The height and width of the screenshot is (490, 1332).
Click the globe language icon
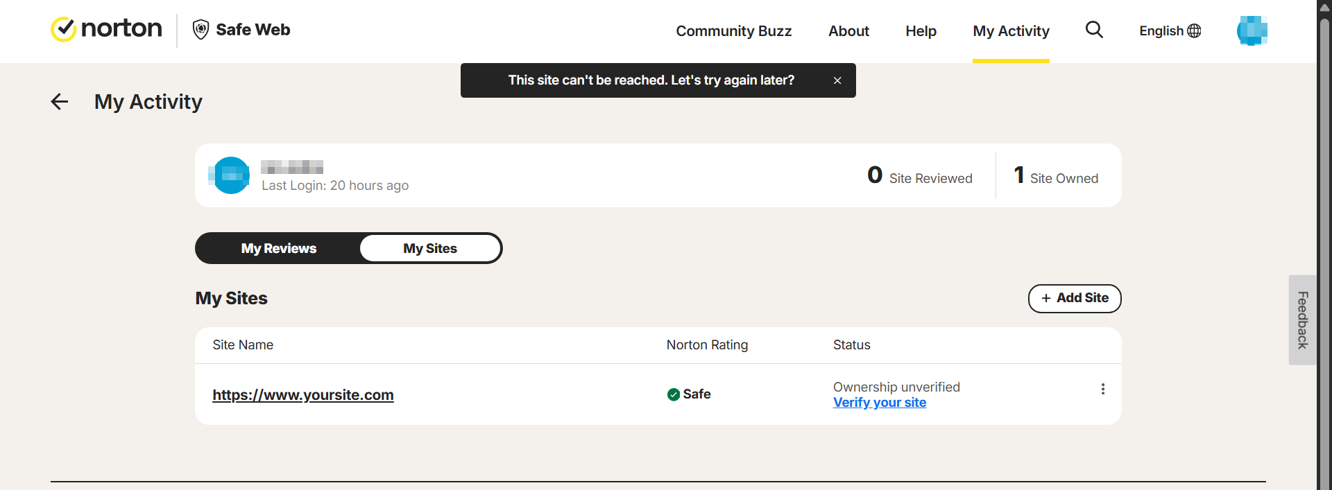click(x=1194, y=31)
